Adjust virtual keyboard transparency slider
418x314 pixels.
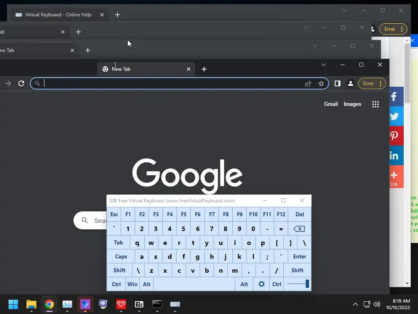[x=298, y=284]
